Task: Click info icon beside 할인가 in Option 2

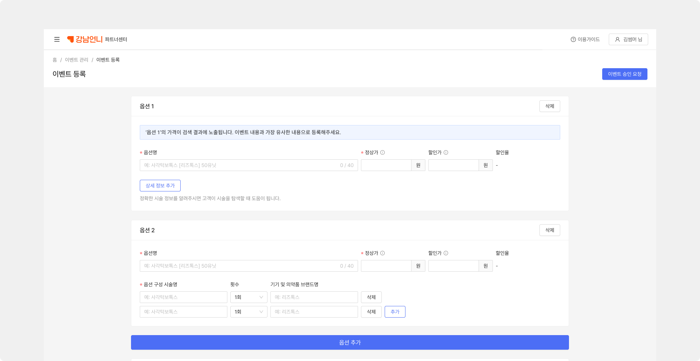Action: (x=446, y=253)
